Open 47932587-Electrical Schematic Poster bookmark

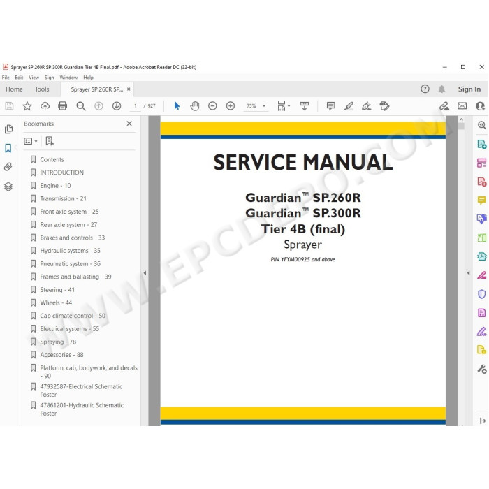[x=81, y=391]
